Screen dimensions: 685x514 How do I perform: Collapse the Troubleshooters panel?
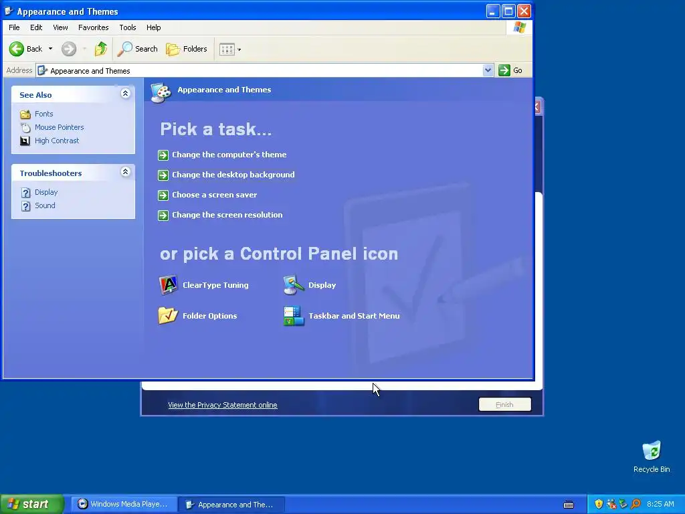tap(125, 172)
